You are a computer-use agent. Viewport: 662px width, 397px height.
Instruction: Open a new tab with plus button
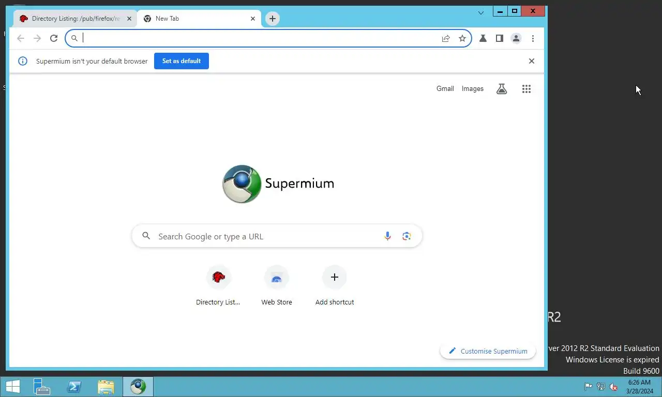tap(273, 19)
